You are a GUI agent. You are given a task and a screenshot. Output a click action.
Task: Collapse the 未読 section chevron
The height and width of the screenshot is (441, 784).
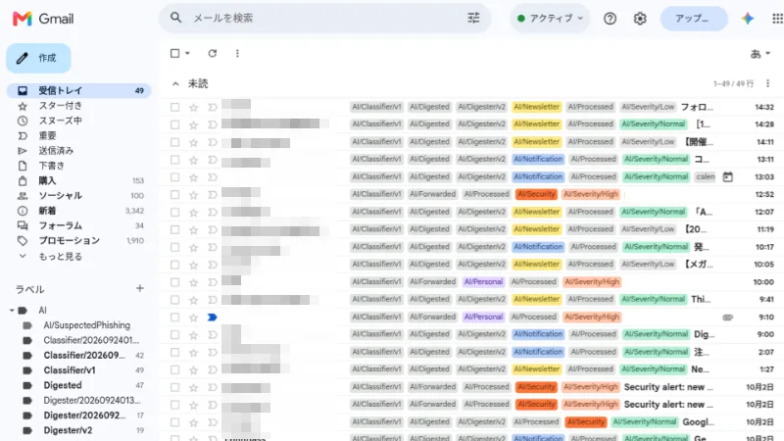point(175,83)
